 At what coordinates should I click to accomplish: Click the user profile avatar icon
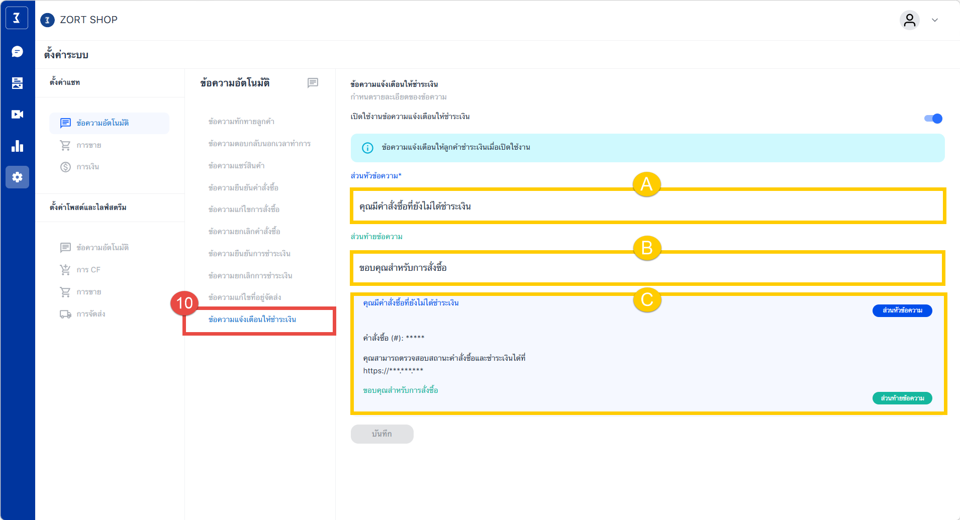[x=909, y=20]
